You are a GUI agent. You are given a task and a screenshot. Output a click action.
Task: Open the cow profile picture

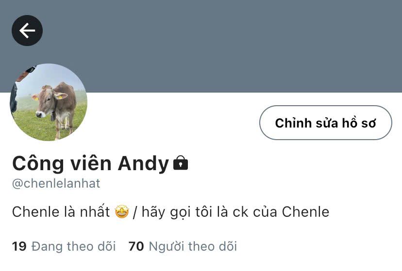pos(49,102)
